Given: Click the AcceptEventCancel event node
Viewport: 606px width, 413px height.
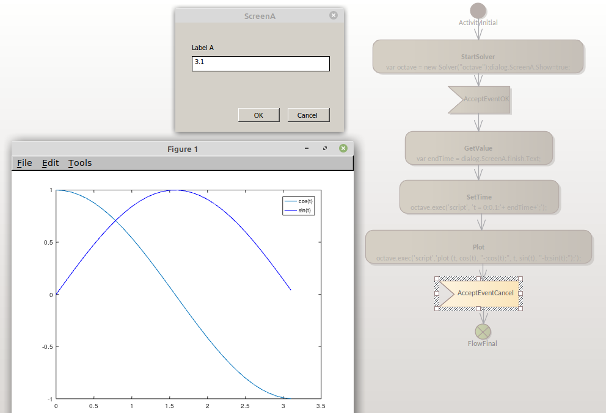Looking at the screenshot, I should [478, 293].
